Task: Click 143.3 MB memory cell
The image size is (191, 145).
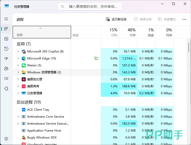Action: pos(128,72)
